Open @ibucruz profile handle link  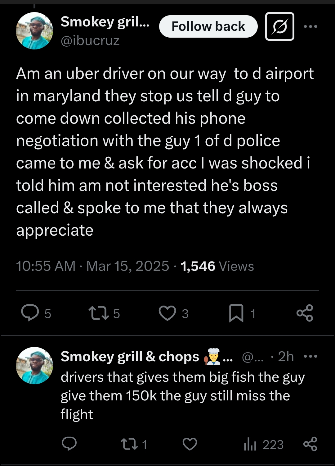click(90, 41)
